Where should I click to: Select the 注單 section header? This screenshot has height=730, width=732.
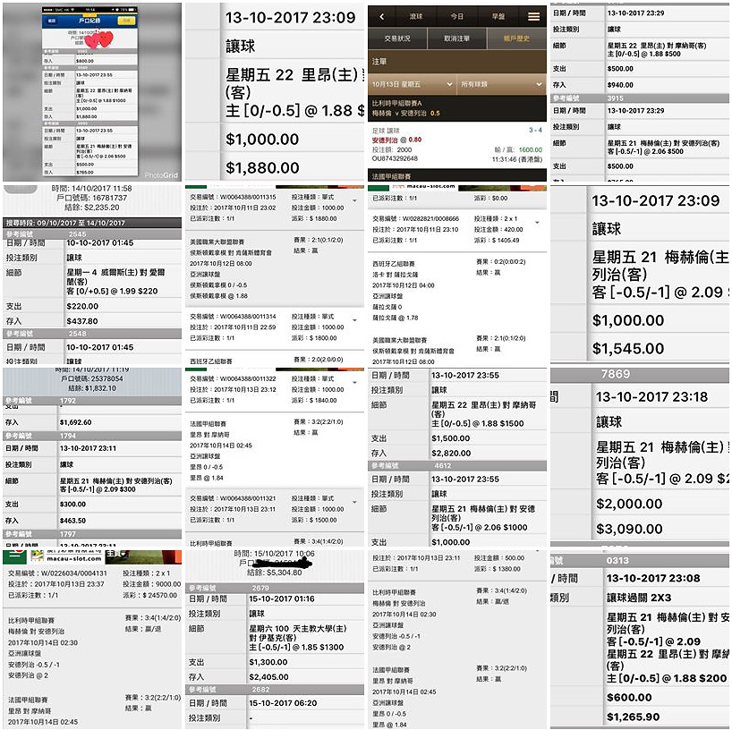click(x=457, y=62)
